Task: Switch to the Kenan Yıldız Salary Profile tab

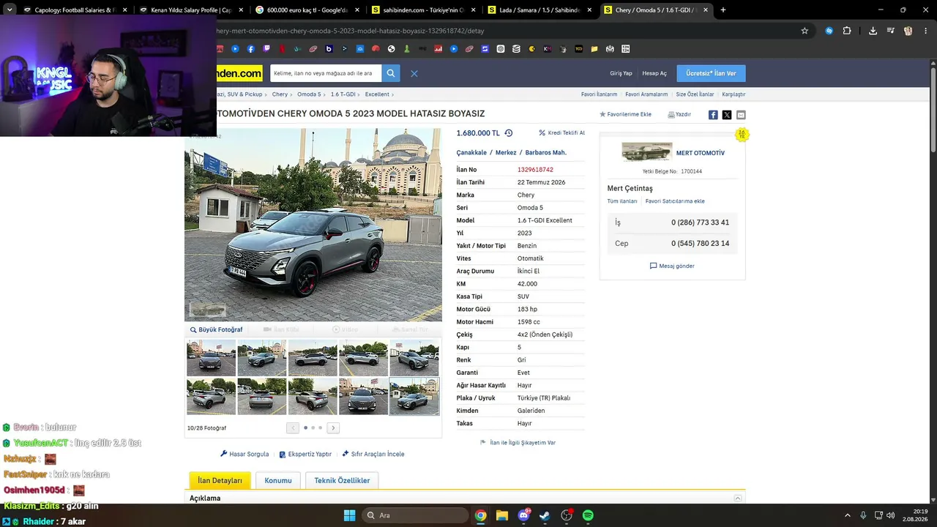Action: tap(190, 10)
